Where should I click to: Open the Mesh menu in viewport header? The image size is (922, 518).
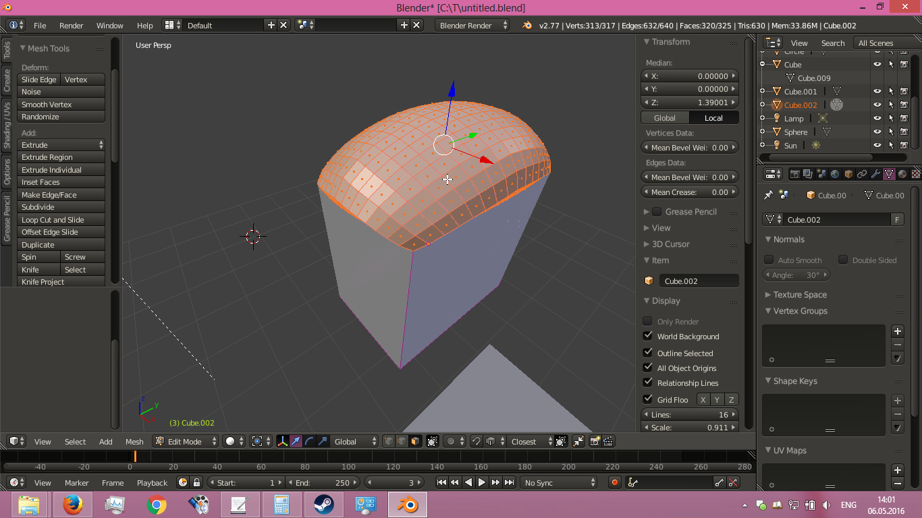(x=134, y=441)
